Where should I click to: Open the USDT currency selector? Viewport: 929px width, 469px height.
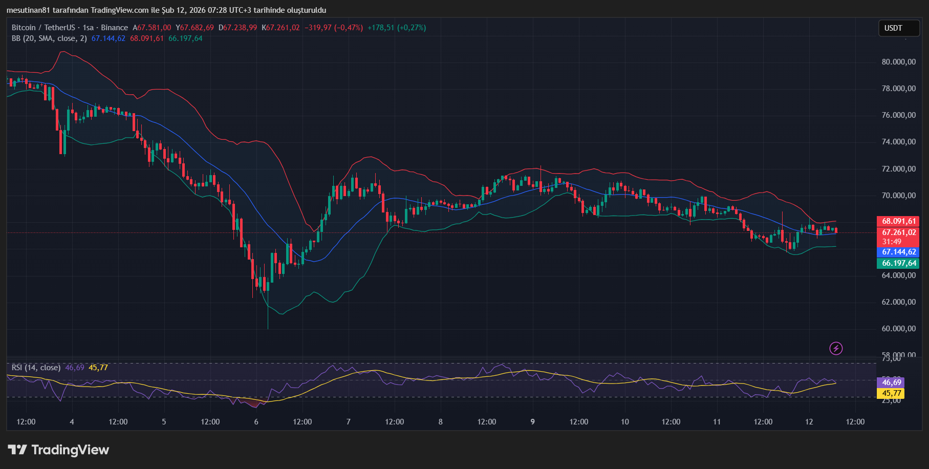pyautogui.click(x=898, y=28)
